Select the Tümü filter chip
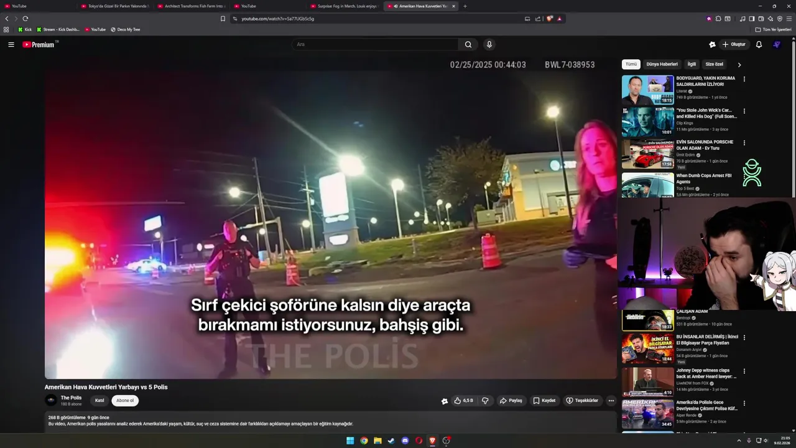 click(631, 64)
